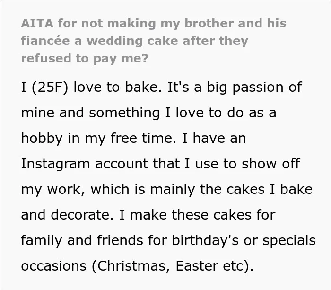Click the word "bake." in the first sentence

pos(143,87)
